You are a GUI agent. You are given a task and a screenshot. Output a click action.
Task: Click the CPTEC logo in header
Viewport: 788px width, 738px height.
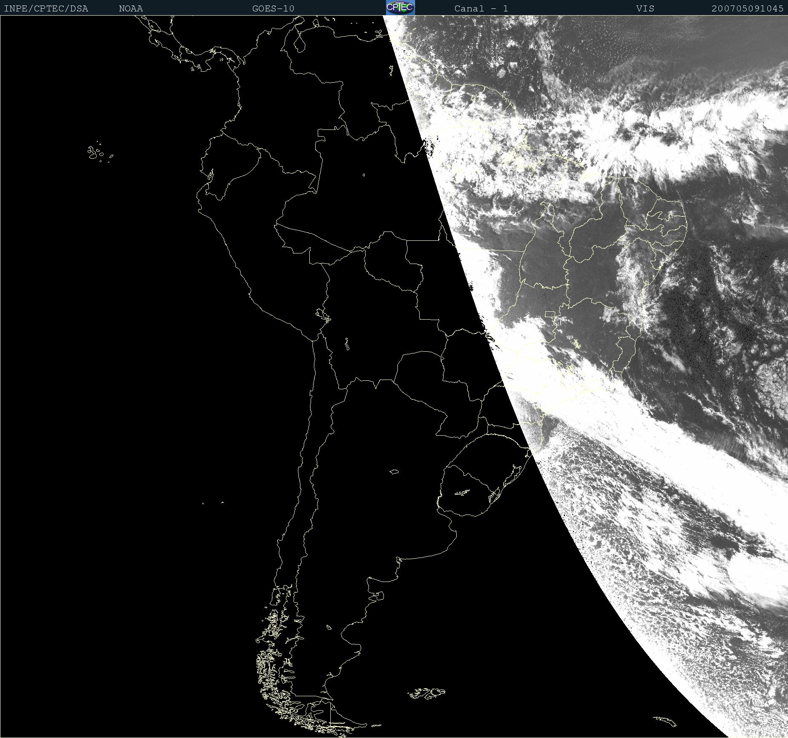400,8
